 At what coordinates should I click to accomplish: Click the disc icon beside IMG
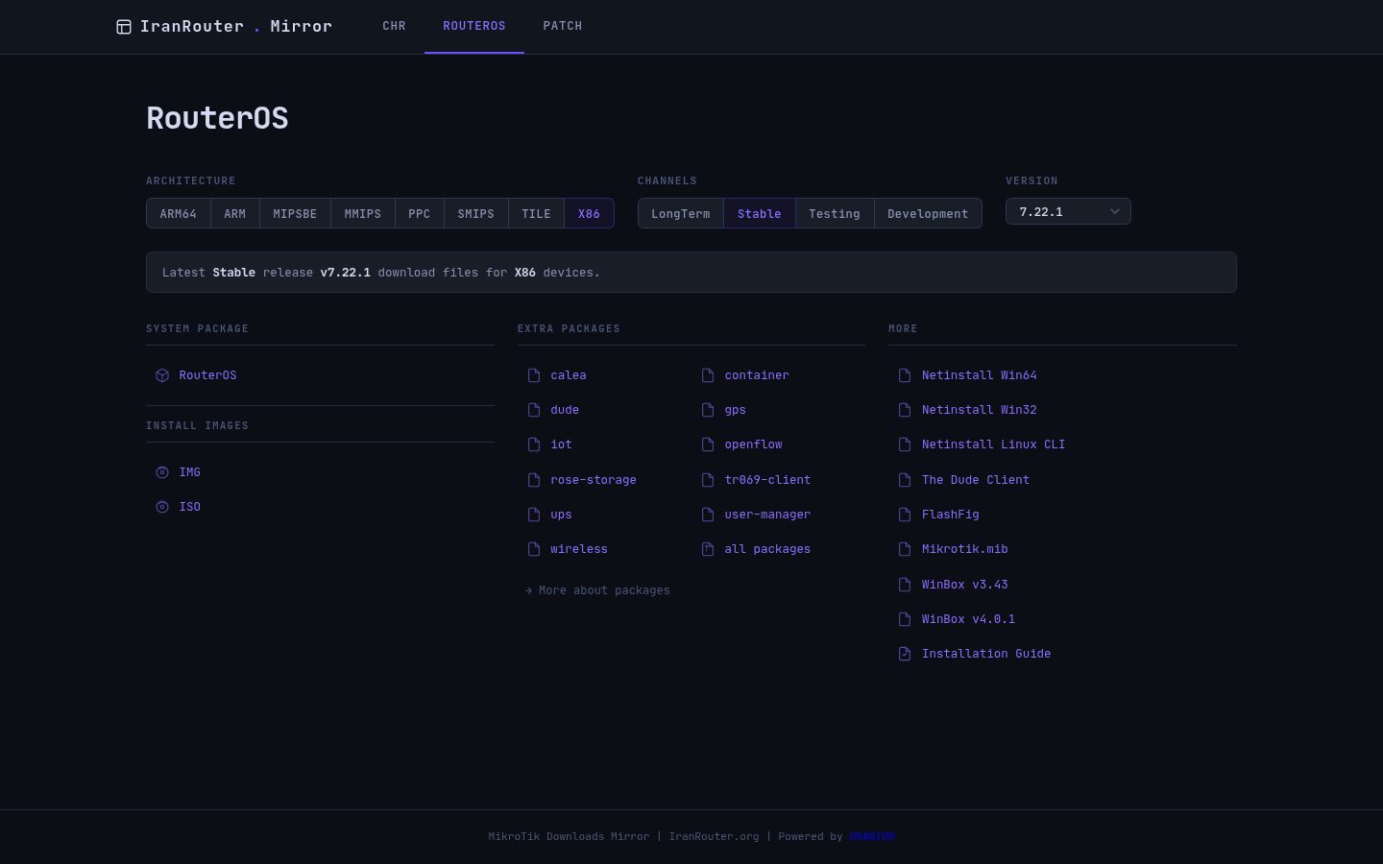pyautogui.click(x=162, y=472)
